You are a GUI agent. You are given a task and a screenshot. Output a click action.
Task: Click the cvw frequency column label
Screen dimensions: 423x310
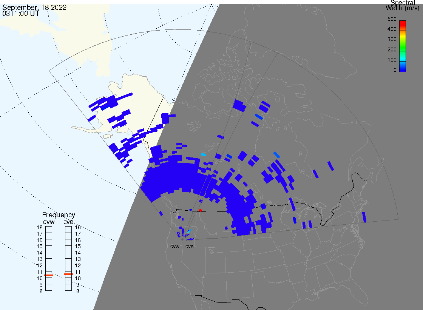tap(49, 222)
